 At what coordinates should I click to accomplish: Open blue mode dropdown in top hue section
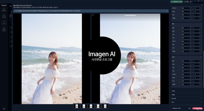tap(185, 12)
